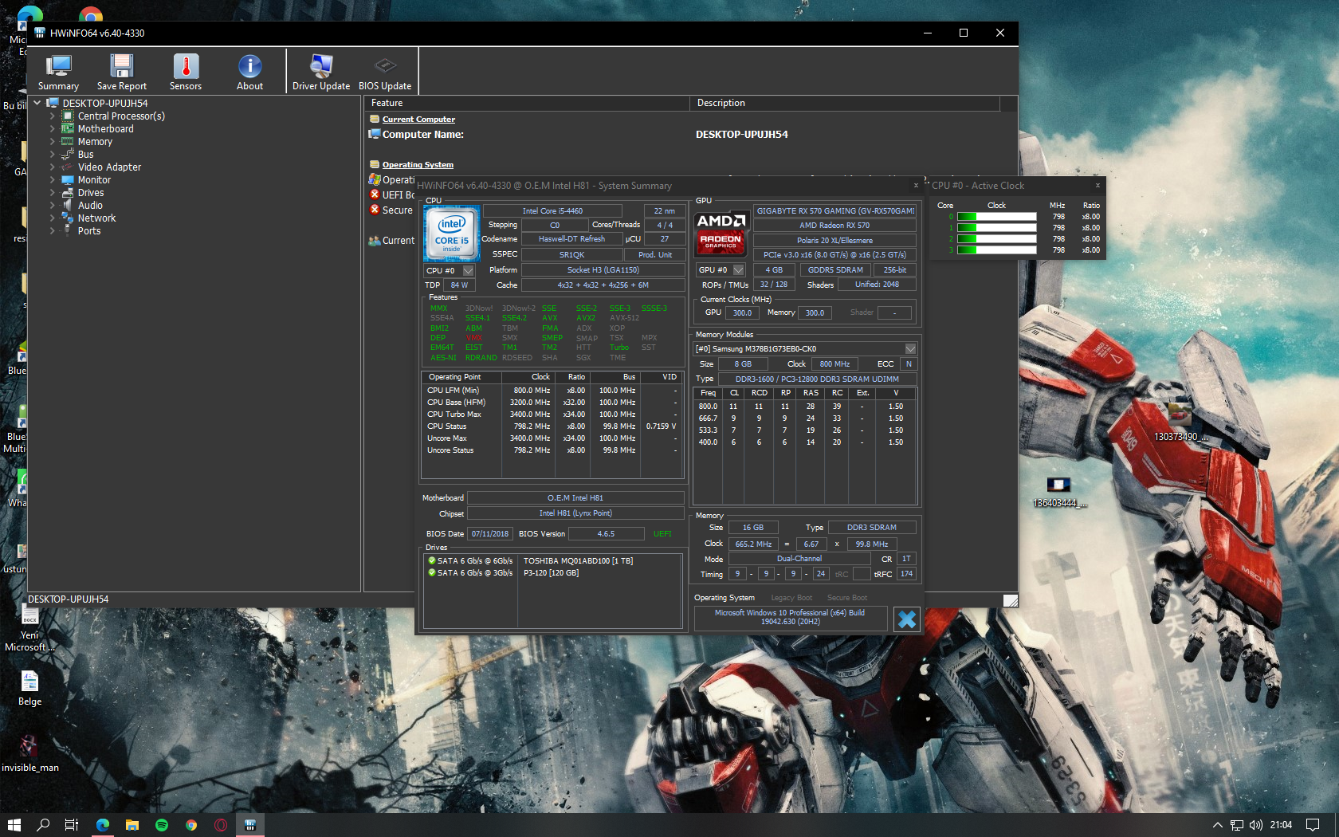The image size is (1339, 837).
Task: Click the Current Computer link
Action: [418, 120]
